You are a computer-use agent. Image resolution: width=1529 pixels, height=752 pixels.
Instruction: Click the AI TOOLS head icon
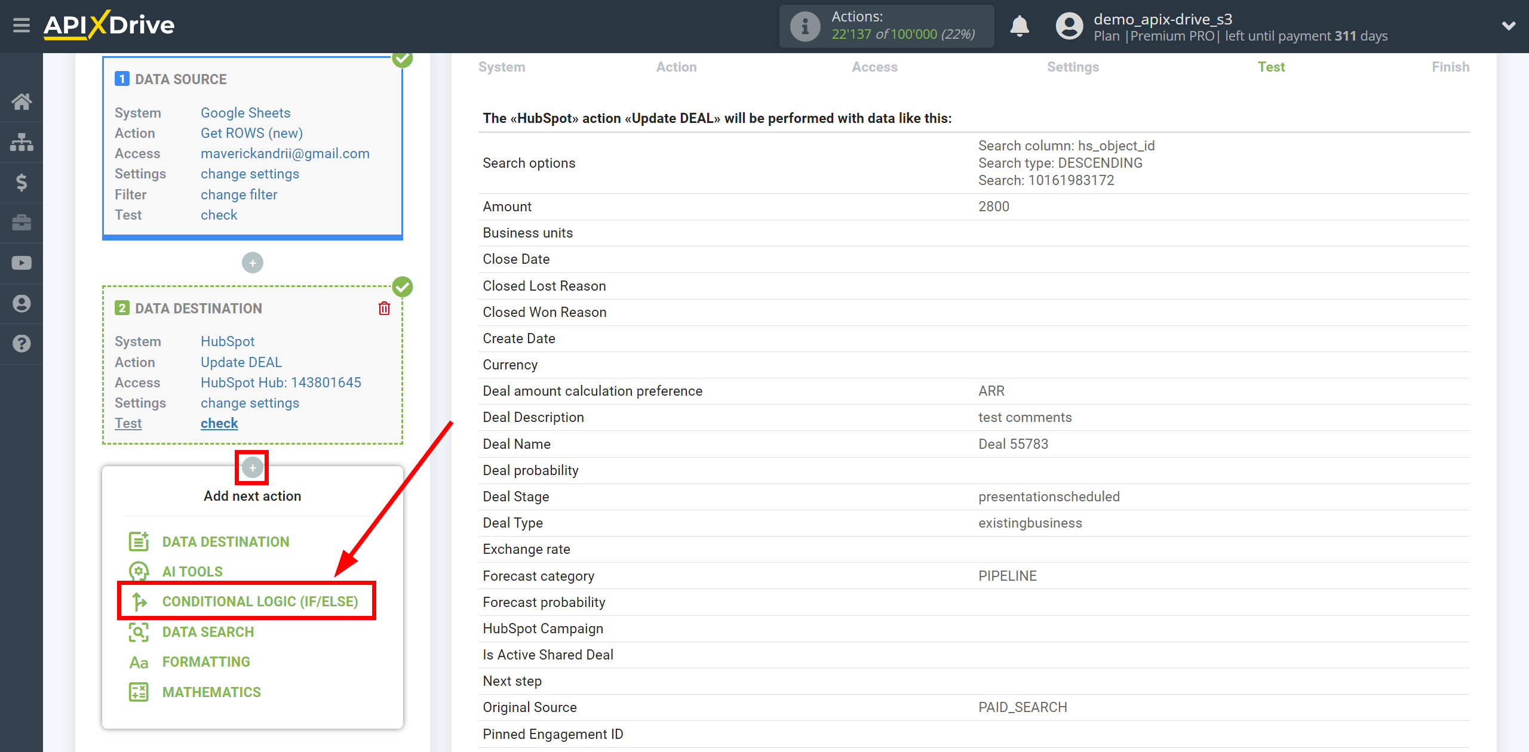click(139, 571)
